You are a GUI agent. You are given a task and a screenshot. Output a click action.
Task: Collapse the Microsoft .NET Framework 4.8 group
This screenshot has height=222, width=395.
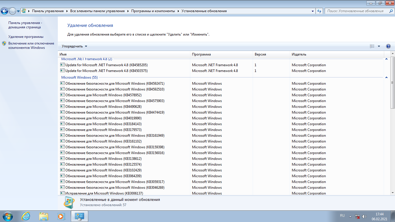pos(386,59)
